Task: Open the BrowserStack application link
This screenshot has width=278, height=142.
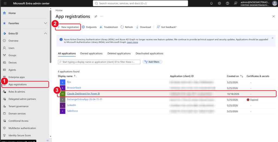Action: [x=74, y=88]
